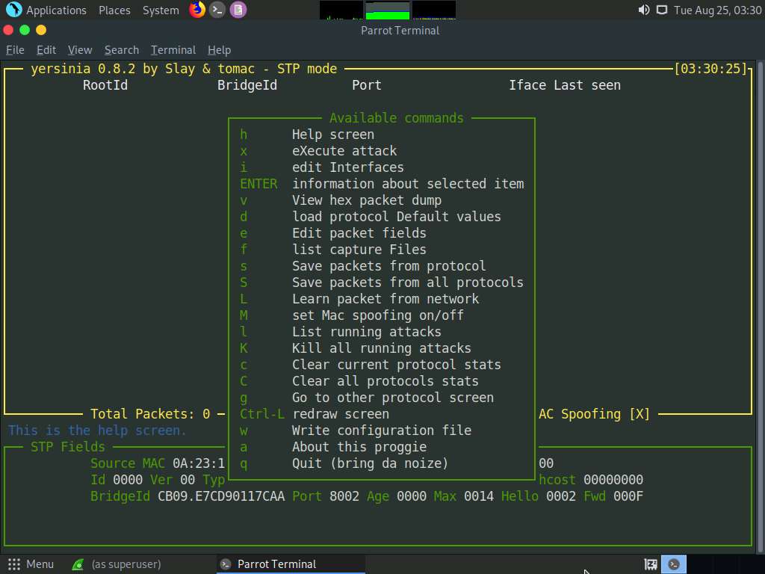Click the Max value 0014
This screenshot has height=574, width=765.
pos(479,496)
